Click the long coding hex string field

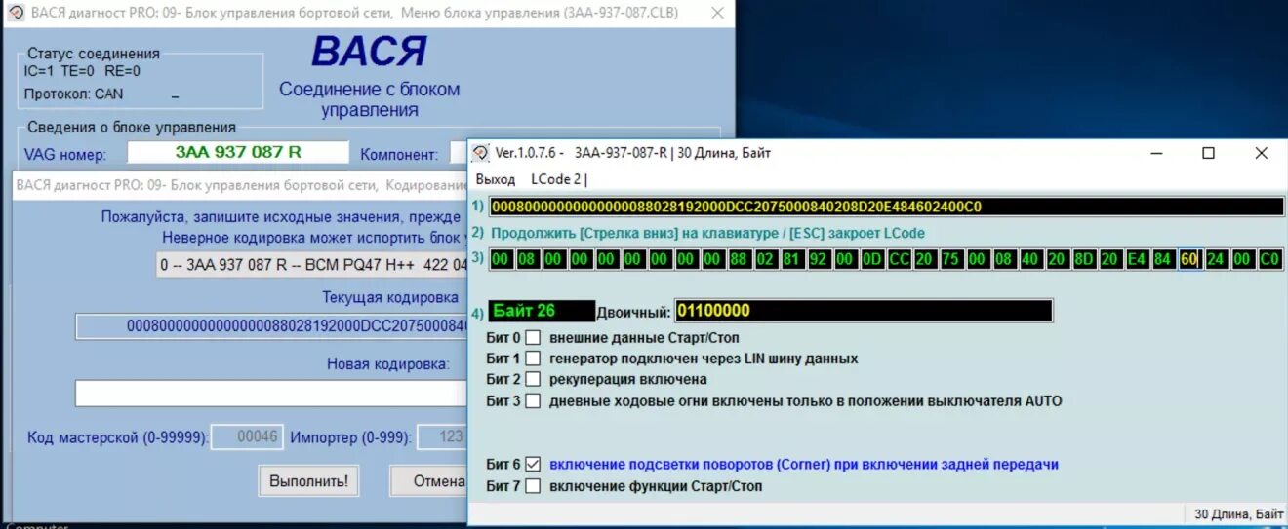(887, 207)
